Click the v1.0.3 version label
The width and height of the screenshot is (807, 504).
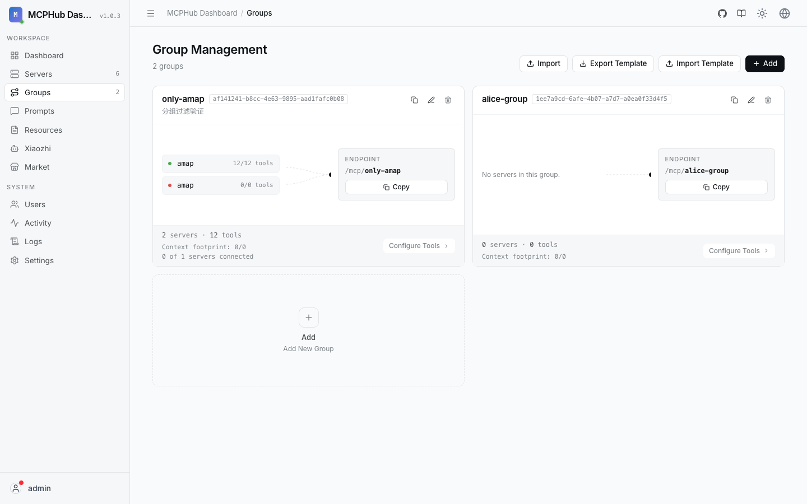click(x=110, y=16)
